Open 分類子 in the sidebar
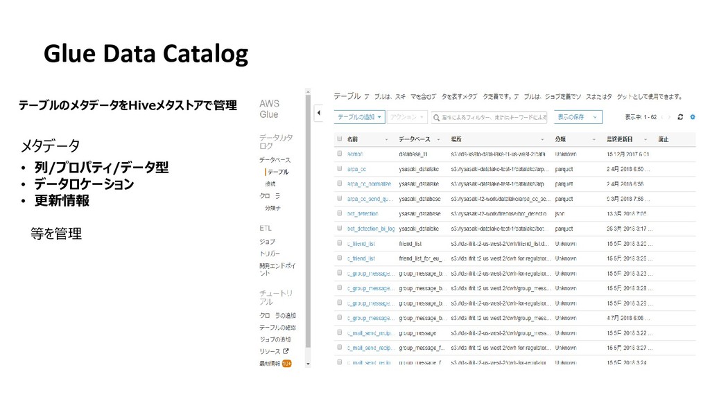 point(273,208)
